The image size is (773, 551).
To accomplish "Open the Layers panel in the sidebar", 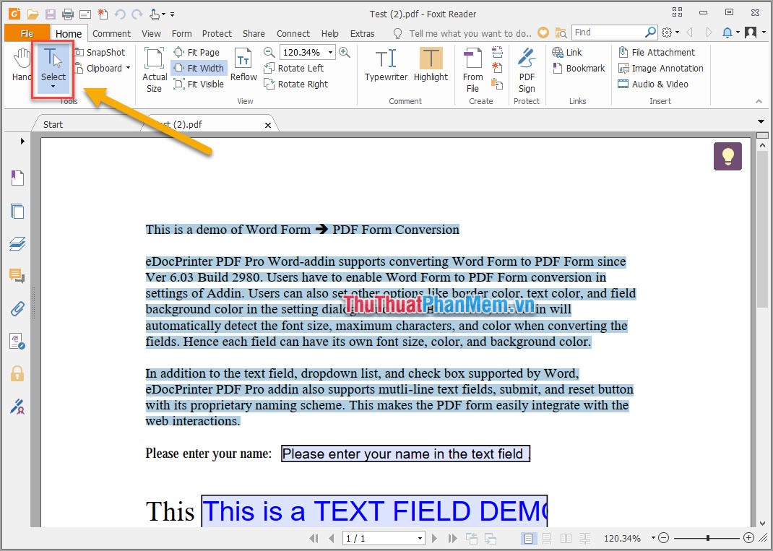I will (17, 243).
